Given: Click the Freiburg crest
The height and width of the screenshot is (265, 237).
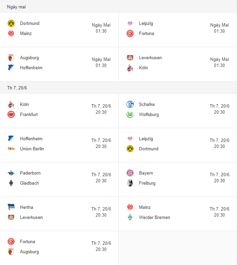Looking at the screenshot, I should click(x=130, y=183).
